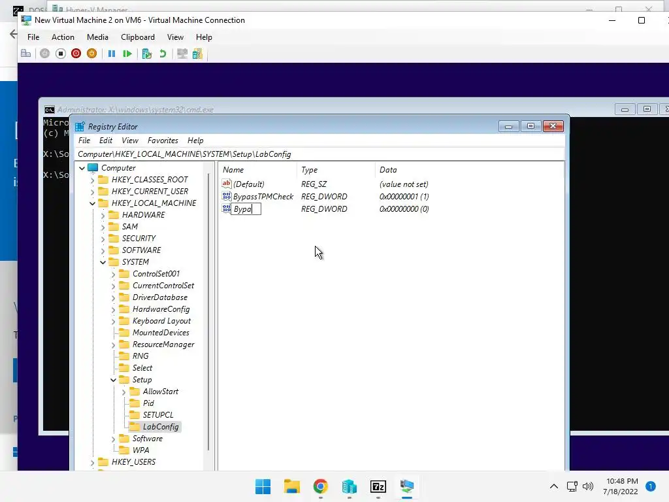The image size is (669, 502).
Task: Click the Checkpoint toolbar icon
Action: (147, 54)
